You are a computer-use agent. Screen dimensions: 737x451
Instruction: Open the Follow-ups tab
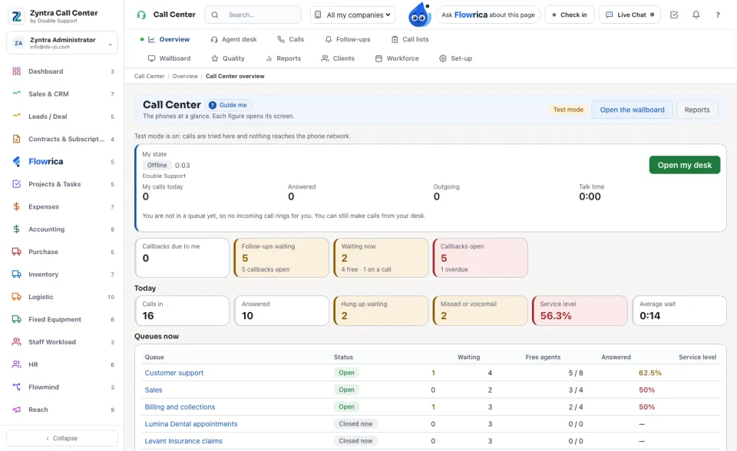348,39
